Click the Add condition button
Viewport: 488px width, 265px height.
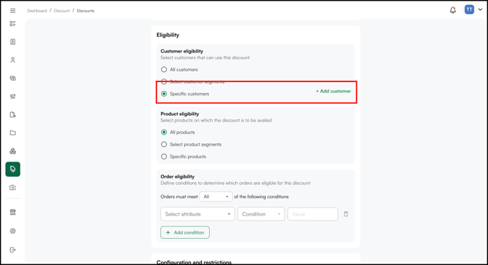pyautogui.click(x=185, y=232)
